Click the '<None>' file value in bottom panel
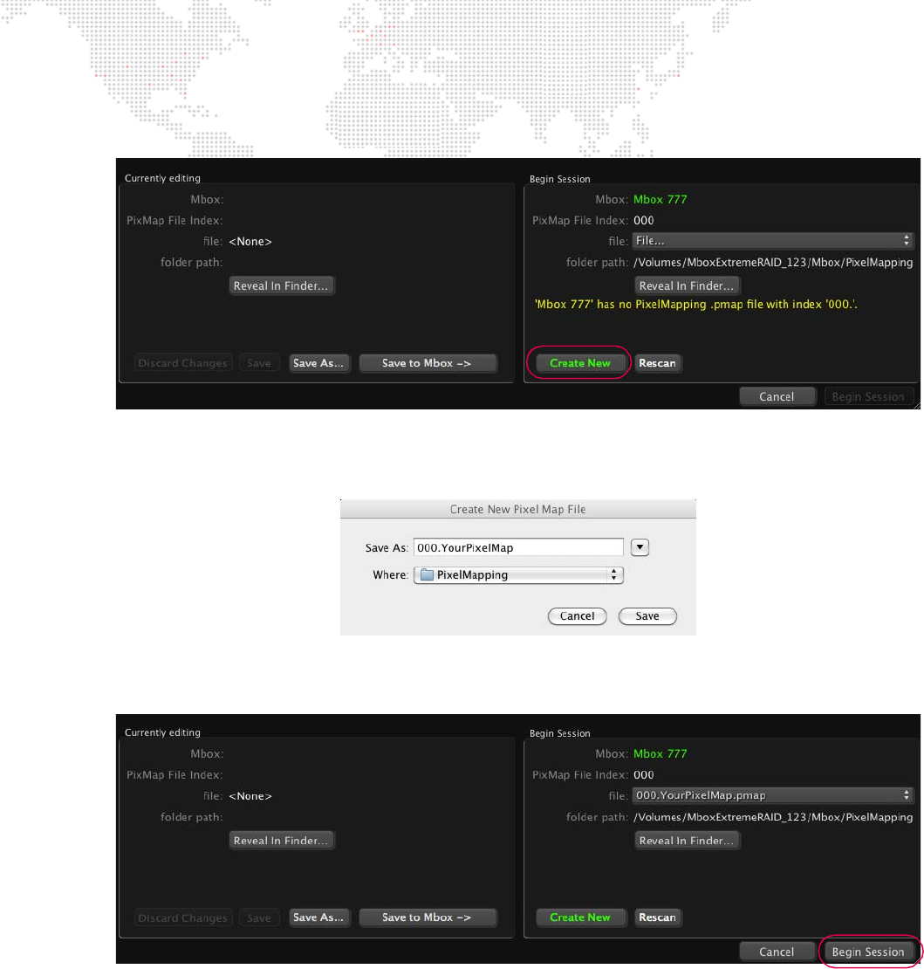This screenshot has width=924, height=969. tap(250, 796)
